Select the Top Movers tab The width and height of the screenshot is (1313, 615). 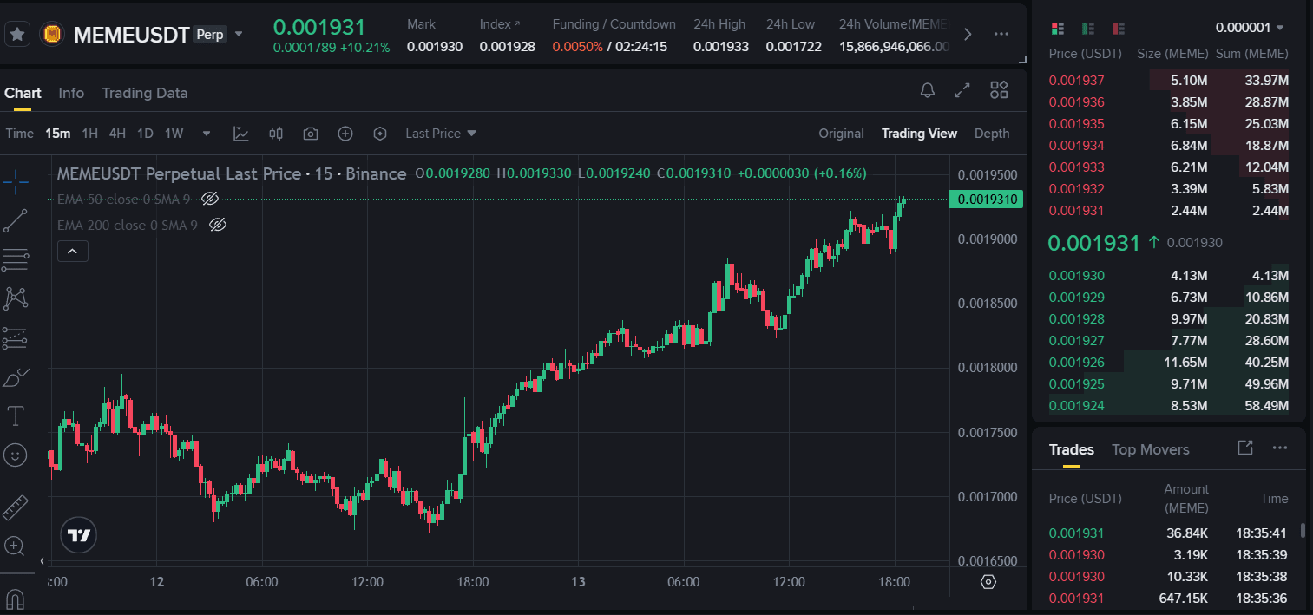(1151, 449)
